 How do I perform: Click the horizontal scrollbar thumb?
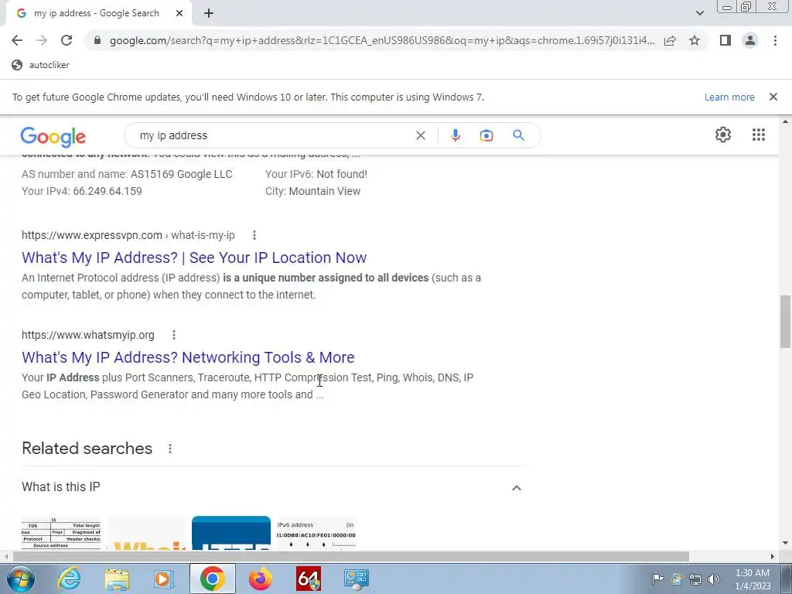pyautogui.click(x=351, y=556)
